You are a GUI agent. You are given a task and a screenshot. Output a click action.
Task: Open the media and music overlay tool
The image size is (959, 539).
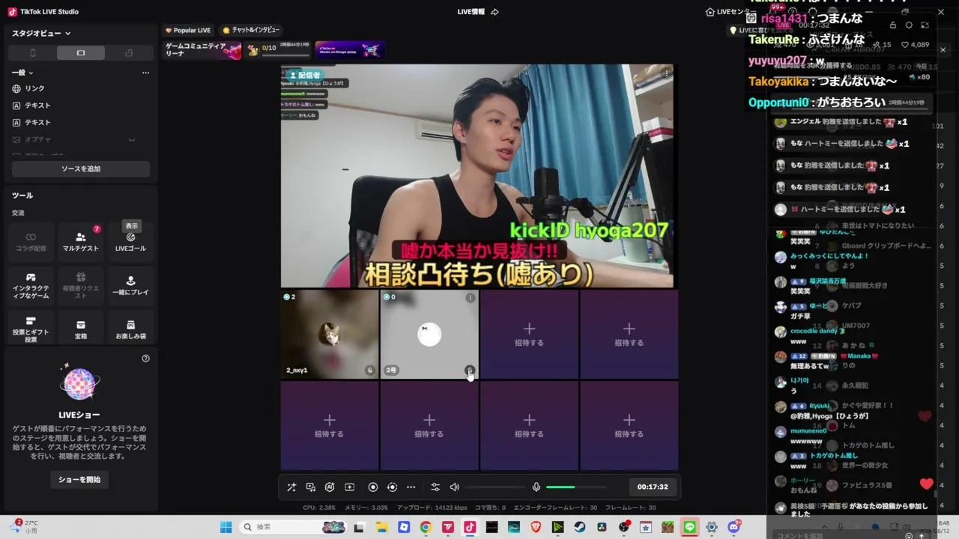311,487
